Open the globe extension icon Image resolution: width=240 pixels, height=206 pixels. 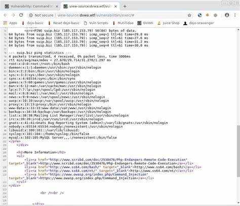click(x=199, y=15)
